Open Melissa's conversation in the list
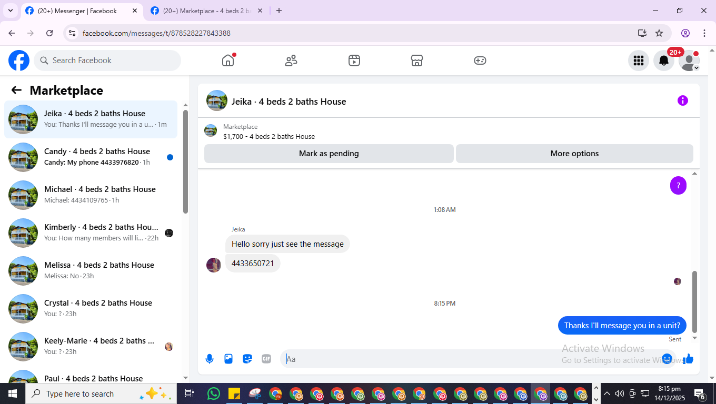This screenshot has width=716, height=404. tap(91, 271)
